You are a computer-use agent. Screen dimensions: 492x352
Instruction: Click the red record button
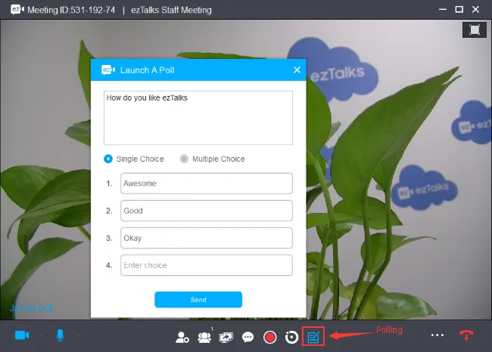[270, 338]
